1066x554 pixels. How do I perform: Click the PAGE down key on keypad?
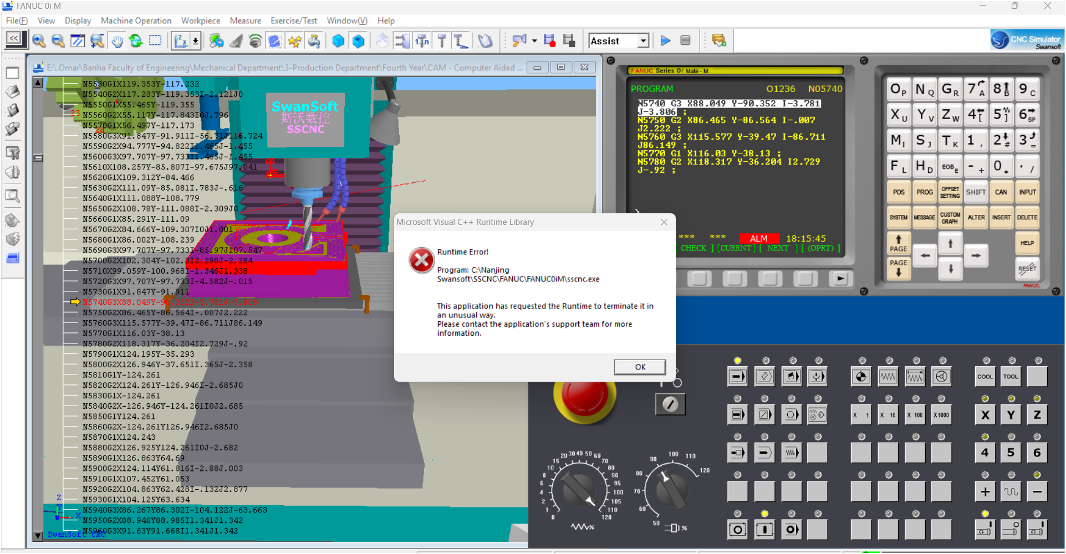click(899, 268)
